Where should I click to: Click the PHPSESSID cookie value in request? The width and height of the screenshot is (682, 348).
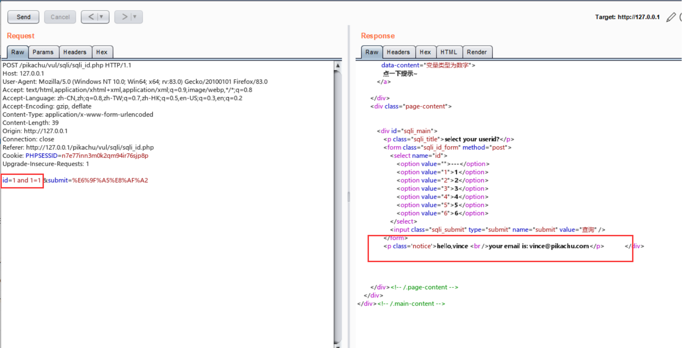pos(105,155)
